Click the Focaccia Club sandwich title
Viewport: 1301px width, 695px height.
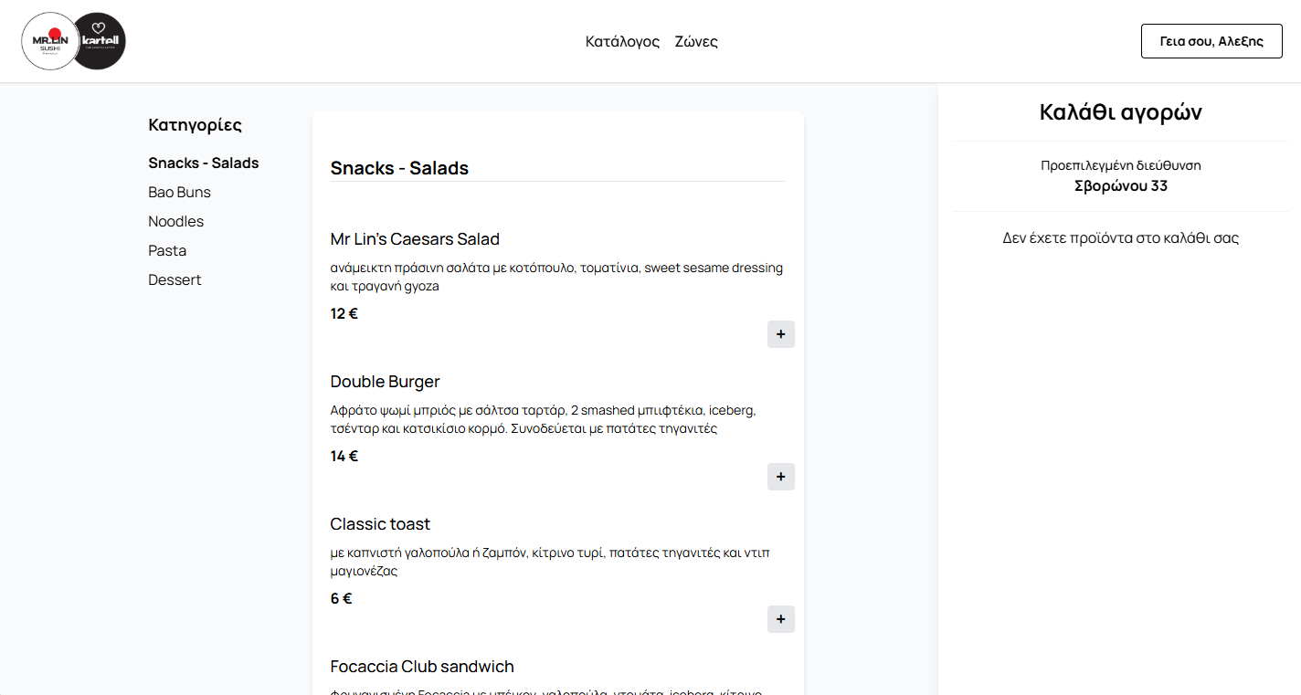coord(422,667)
